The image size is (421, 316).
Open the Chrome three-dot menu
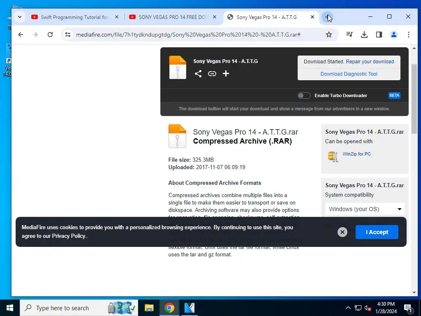click(x=408, y=35)
